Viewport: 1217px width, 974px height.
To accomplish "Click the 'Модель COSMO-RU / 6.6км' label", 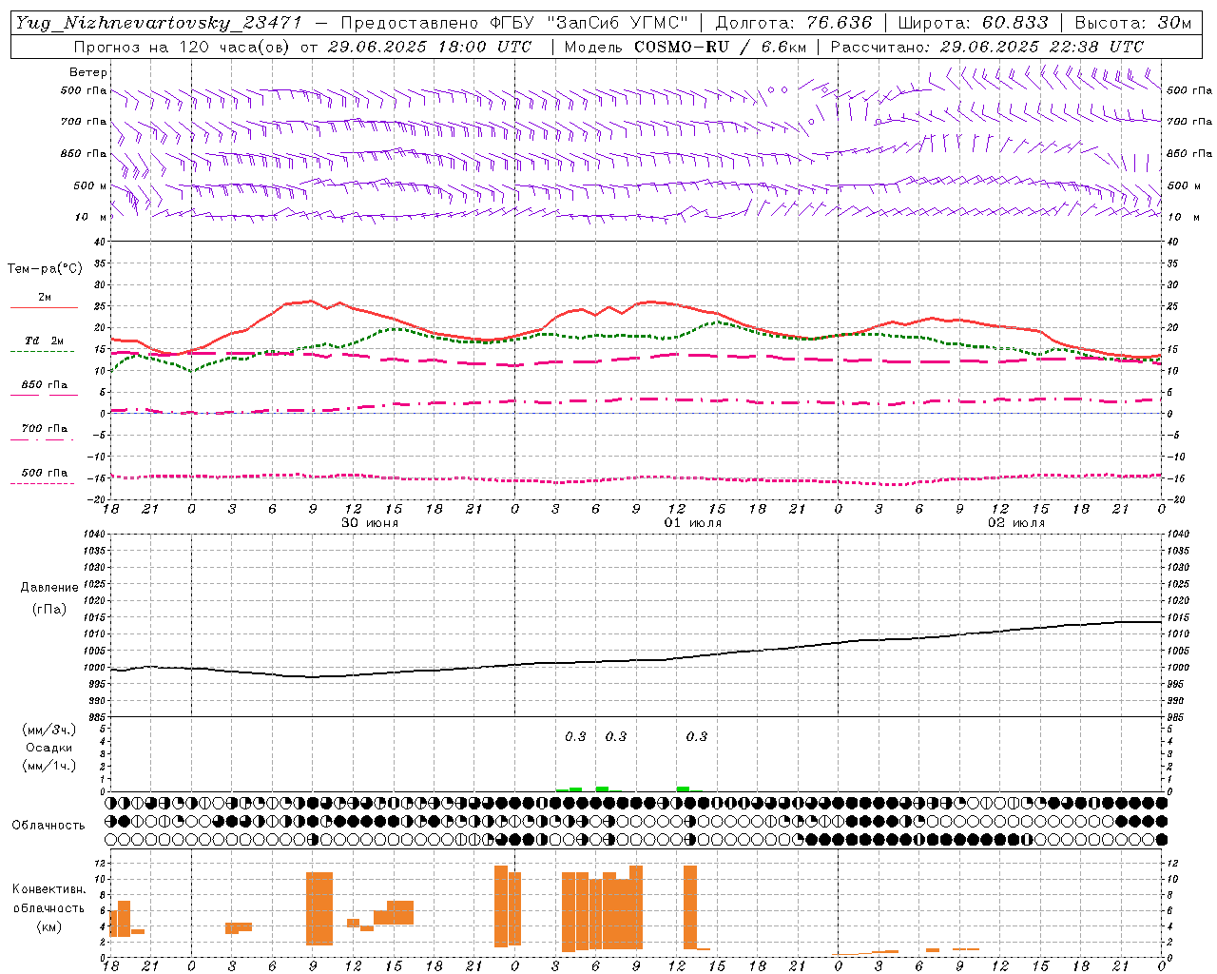I will tap(685, 47).
